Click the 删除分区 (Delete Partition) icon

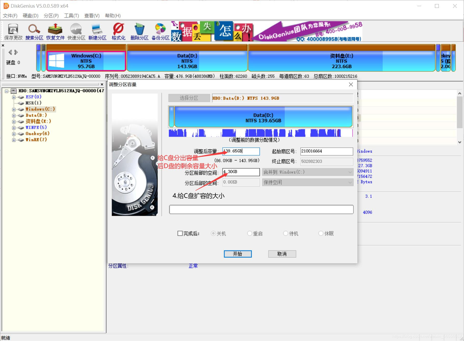click(x=139, y=31)
